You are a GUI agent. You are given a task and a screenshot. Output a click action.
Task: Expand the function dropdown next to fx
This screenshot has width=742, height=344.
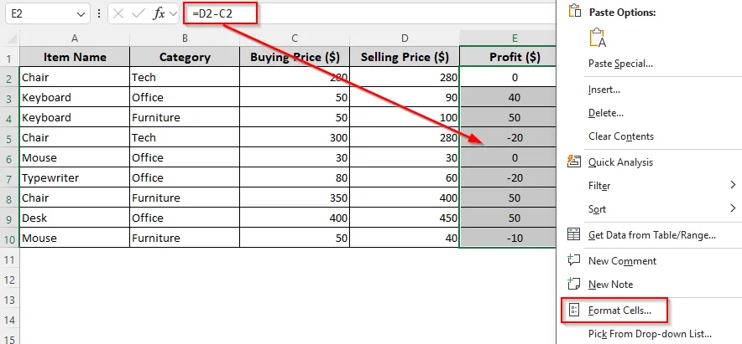tap(173, 14)
